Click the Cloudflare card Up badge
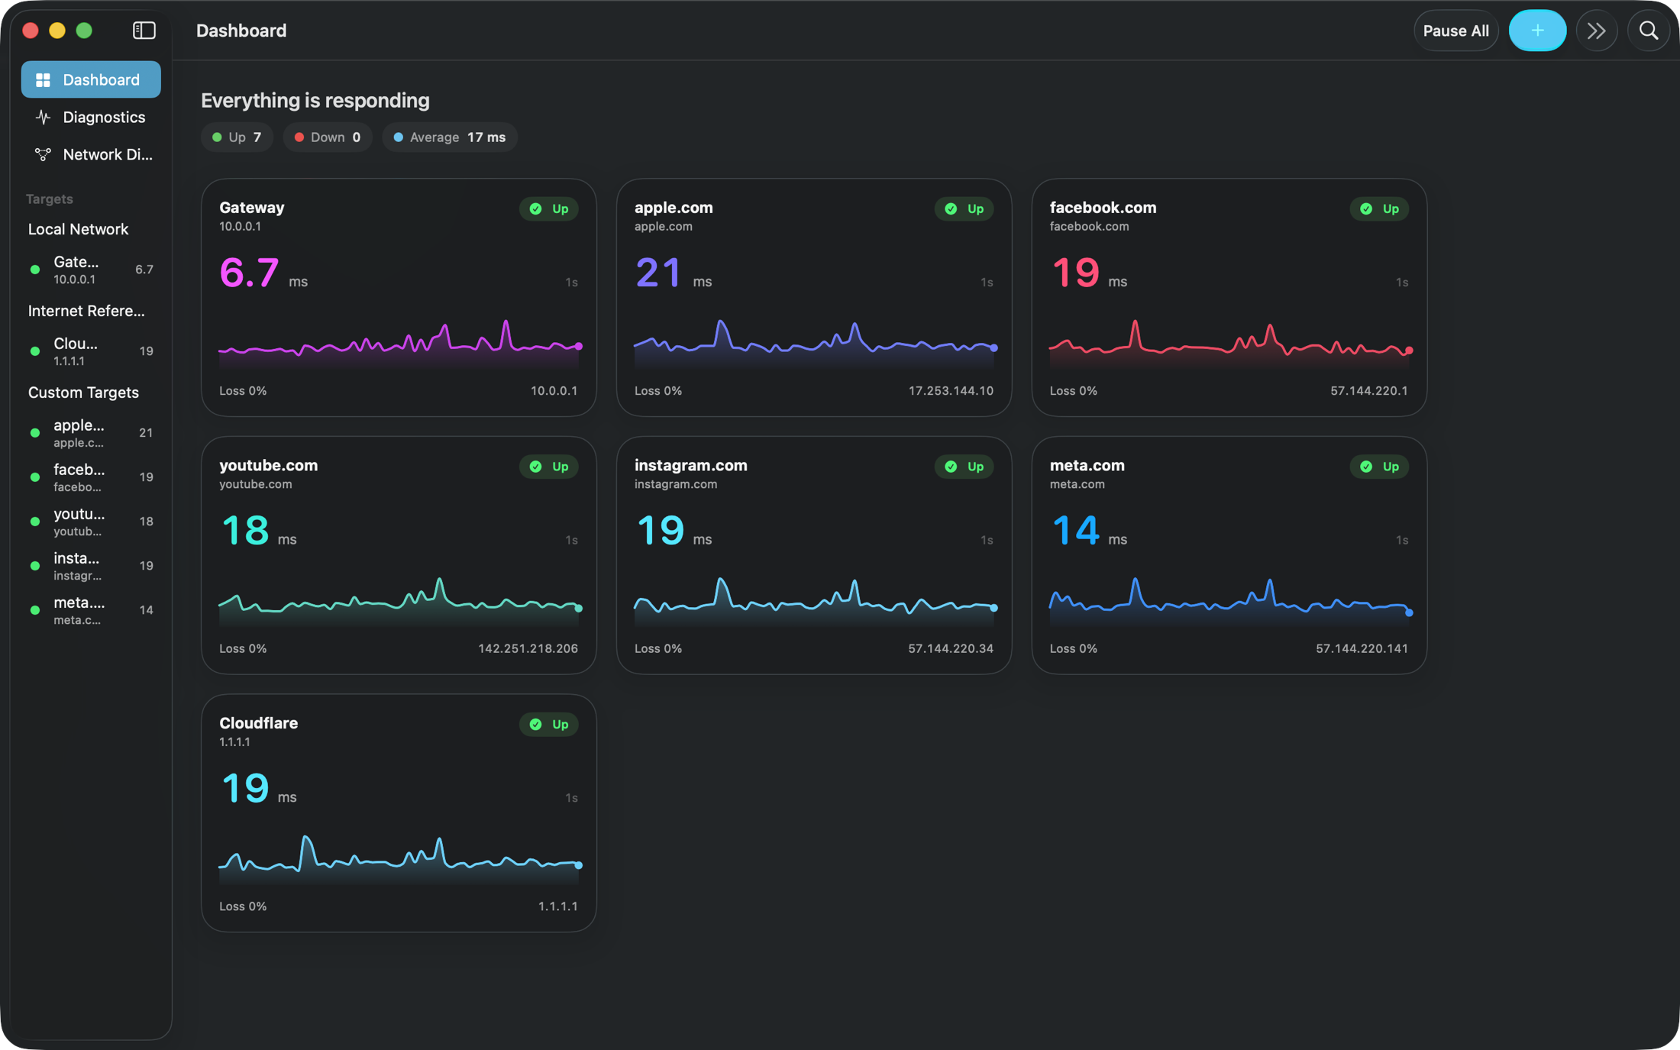The image size is (1680, 1050). coord(549,724)
